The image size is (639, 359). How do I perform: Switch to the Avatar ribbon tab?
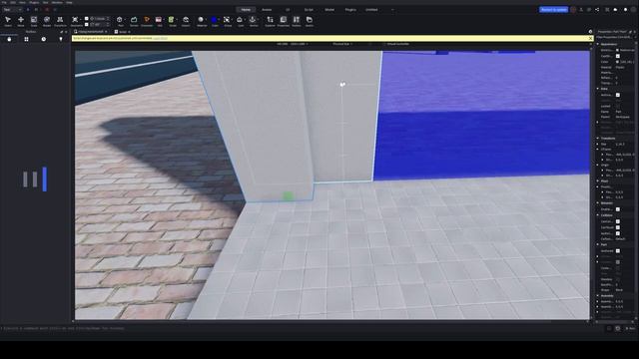click(267, 9)
